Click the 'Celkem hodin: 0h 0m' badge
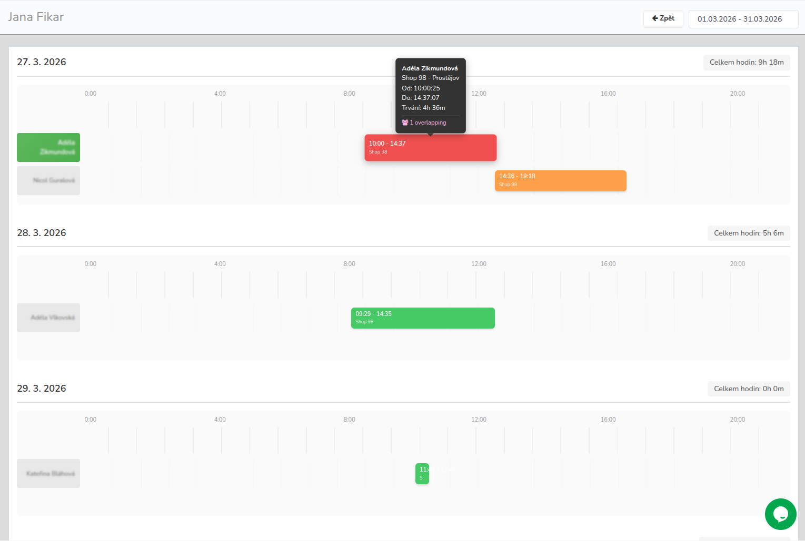The image size is (805, 541). 748,389
